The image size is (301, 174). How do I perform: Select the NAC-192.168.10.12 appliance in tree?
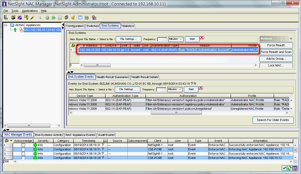pos(42,30)
